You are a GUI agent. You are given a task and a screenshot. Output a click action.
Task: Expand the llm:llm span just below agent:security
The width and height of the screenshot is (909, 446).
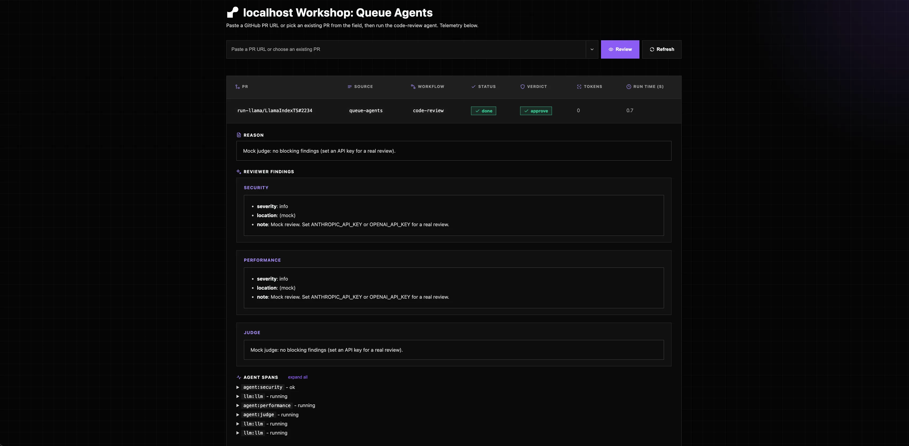(238, 396)
